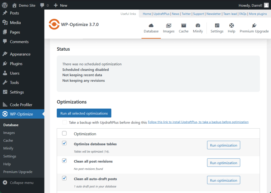
Task: Click the Tools wrench icon
Action: 5,82
